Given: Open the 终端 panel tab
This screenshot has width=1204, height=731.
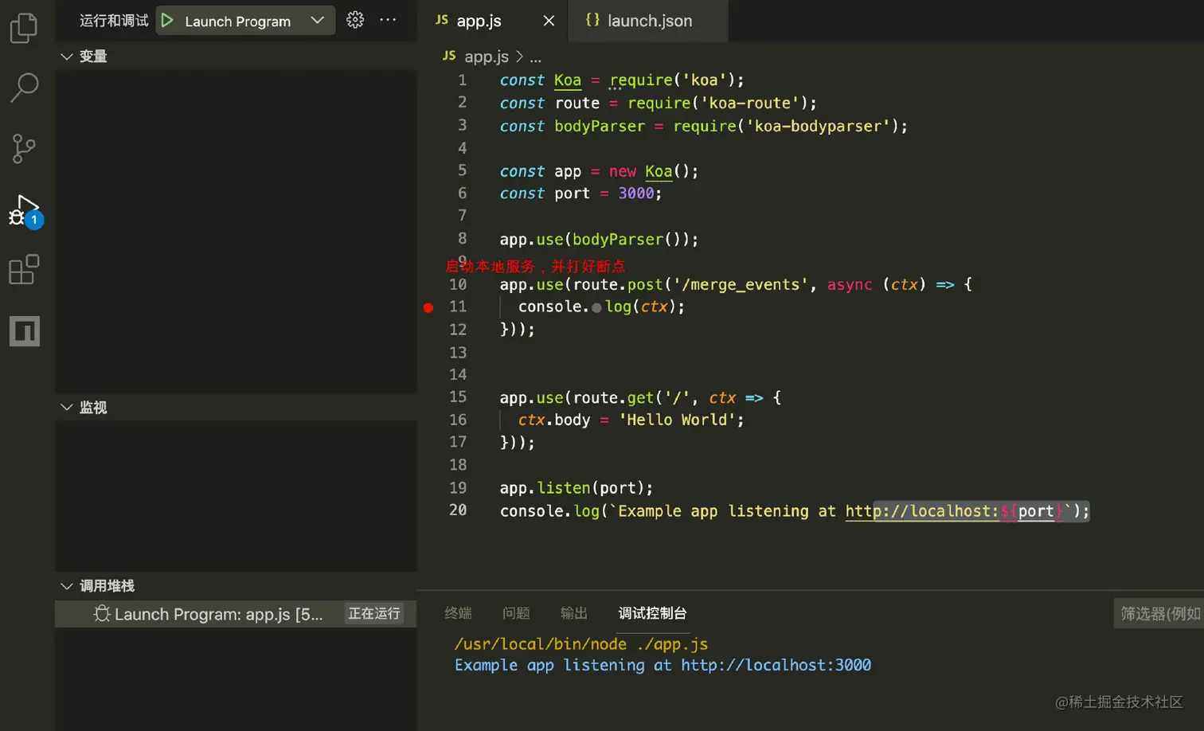Looking at the screenshot, I should click(x=458, y=613).
